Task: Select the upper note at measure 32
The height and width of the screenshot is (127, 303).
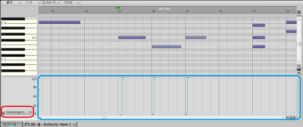Action: pyautogui.click(x=291, y=22)
